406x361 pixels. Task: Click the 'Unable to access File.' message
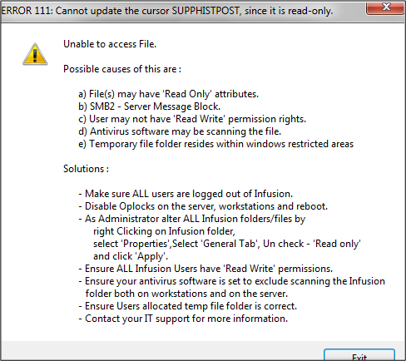(x=110, y=44)
